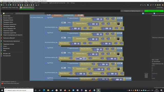
Task: Open gear mutator of third Если block
Action: pyautogui.click(x=46, y=48)
